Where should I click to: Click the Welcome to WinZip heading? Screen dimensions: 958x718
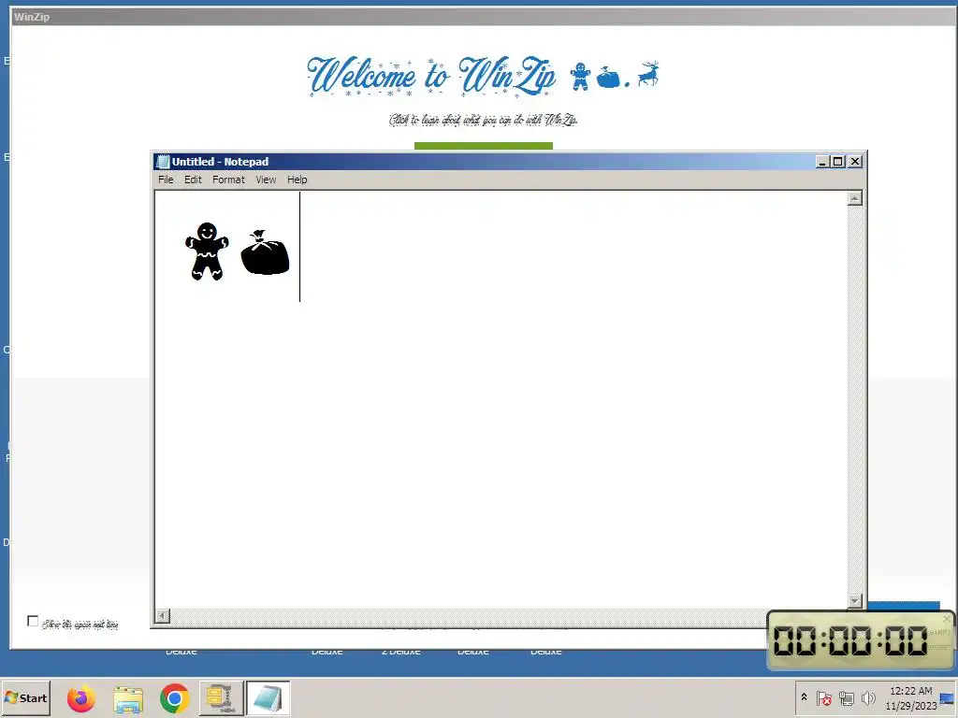click(x=431, y=77)
